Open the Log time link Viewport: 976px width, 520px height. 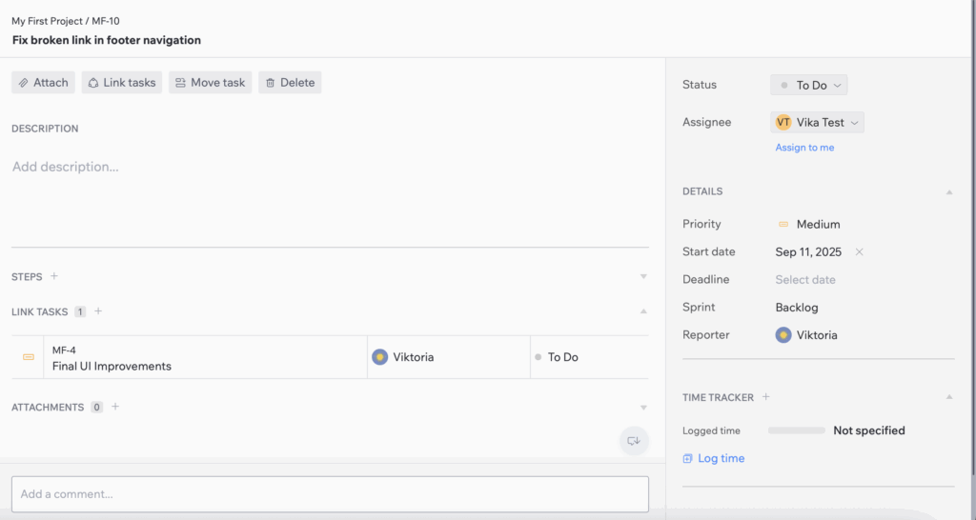pos(721,458)
